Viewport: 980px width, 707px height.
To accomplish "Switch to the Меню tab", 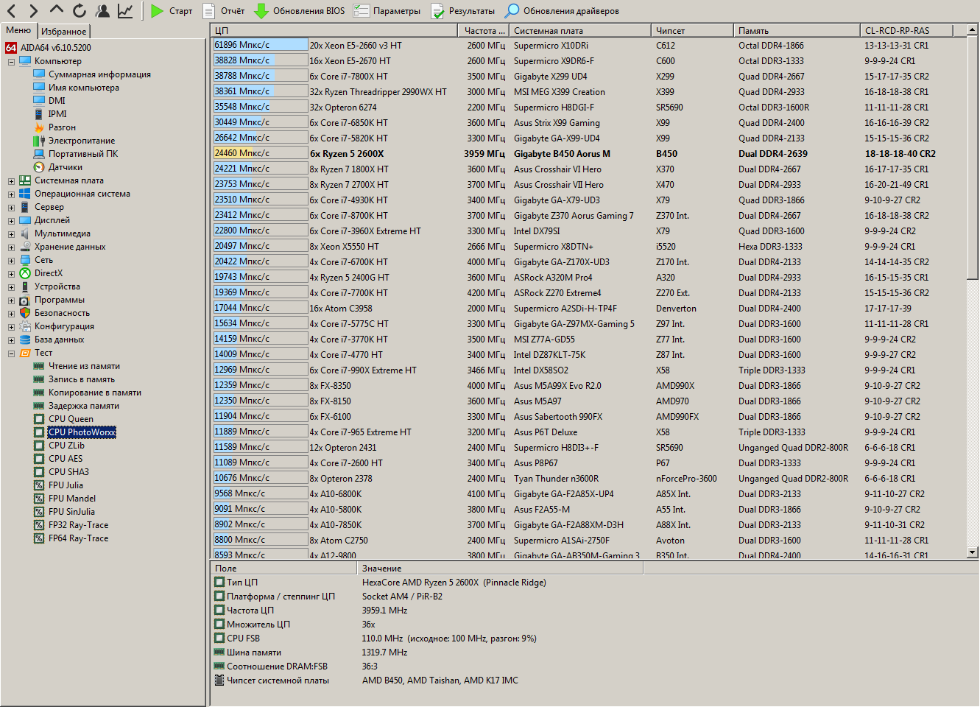I will [18, 30].
